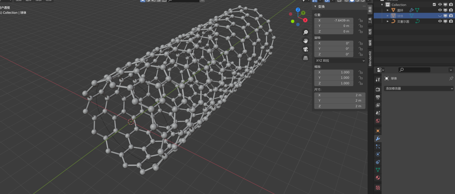Unhide 球体 via its closed eye icon
The image size is (455, 194).
[x=440, y=16]
